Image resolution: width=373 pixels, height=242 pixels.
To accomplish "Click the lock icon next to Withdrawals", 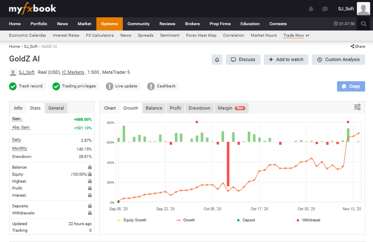I will [x=90, y=213].
